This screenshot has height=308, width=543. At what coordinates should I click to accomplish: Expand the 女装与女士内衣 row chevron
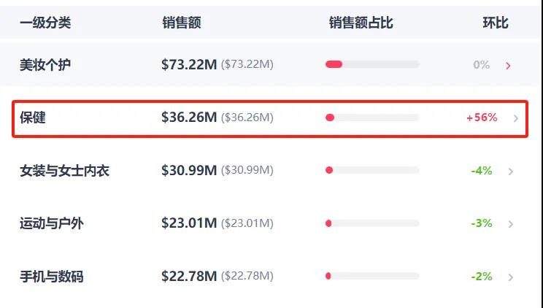(511, 172)
